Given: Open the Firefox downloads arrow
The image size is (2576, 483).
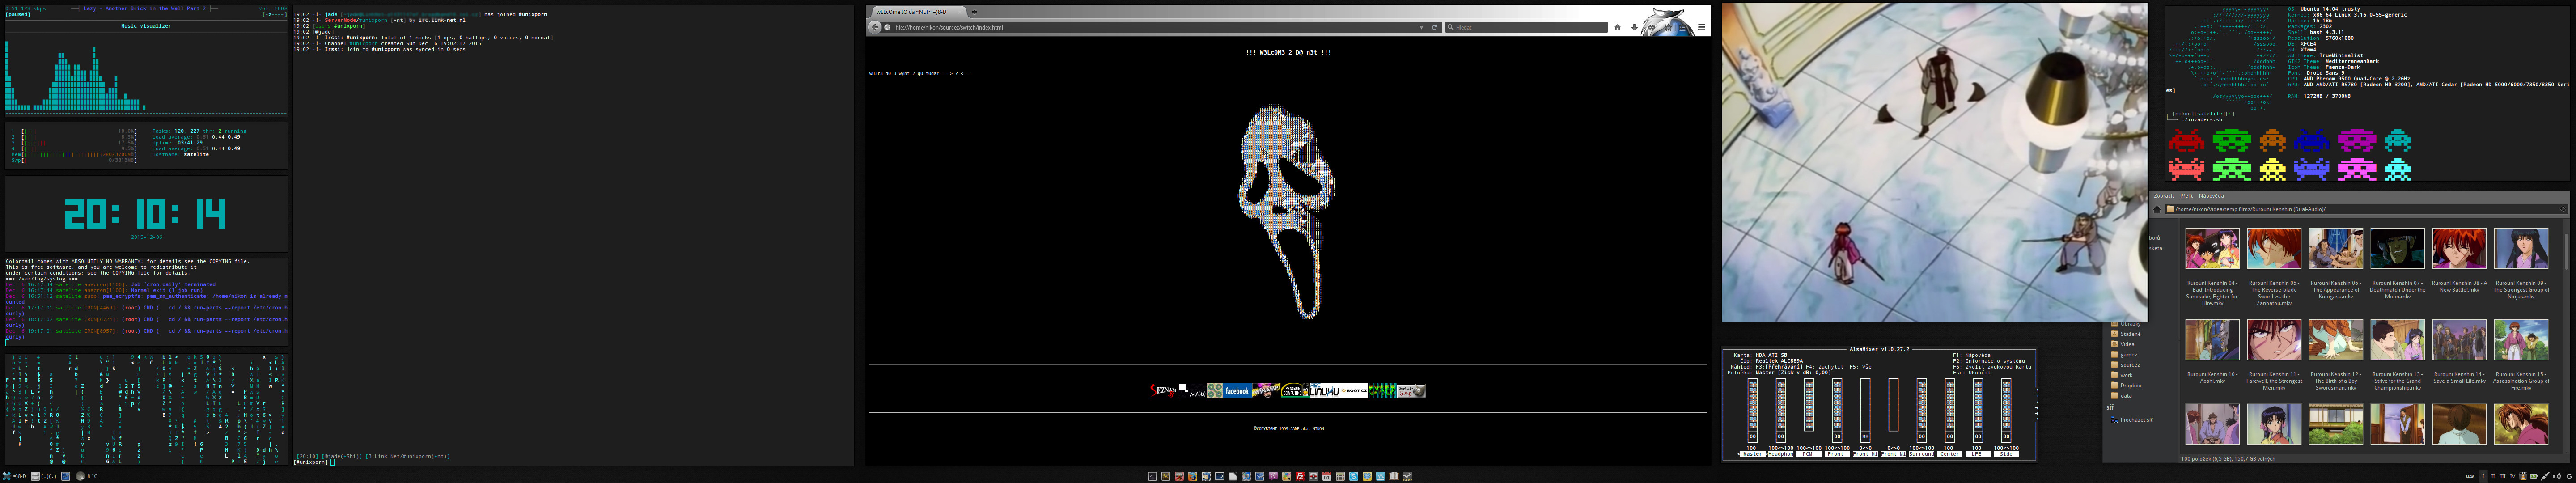Looking at the screenshot, I should (1635, 27).
